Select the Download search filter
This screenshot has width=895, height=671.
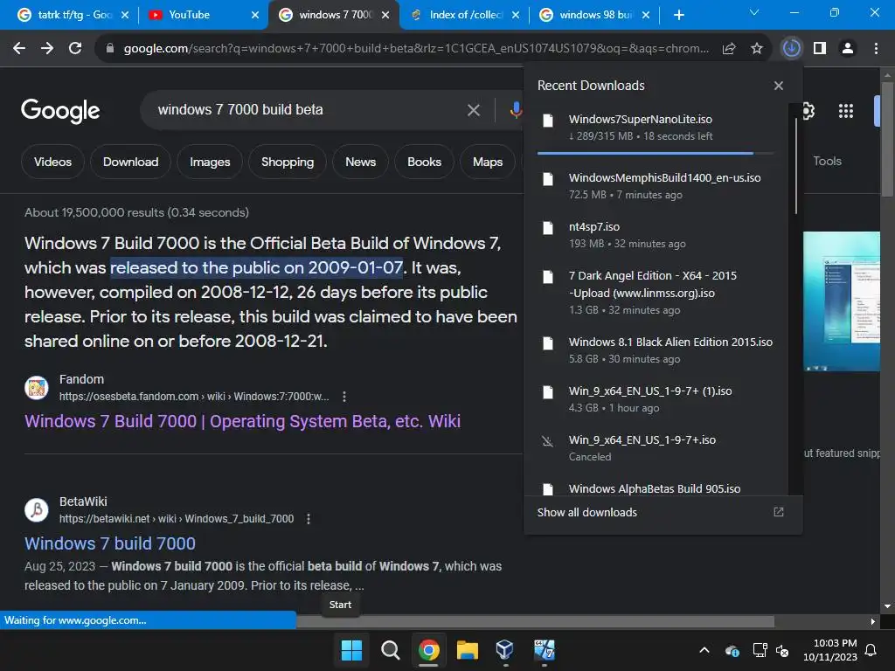click(x=131, y=162)
